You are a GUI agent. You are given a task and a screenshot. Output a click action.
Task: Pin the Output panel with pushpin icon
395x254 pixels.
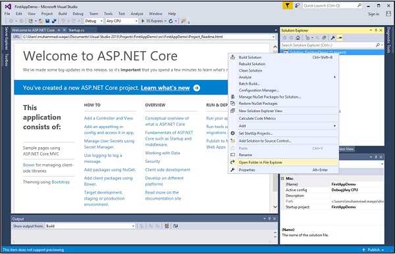pos(269,219)
